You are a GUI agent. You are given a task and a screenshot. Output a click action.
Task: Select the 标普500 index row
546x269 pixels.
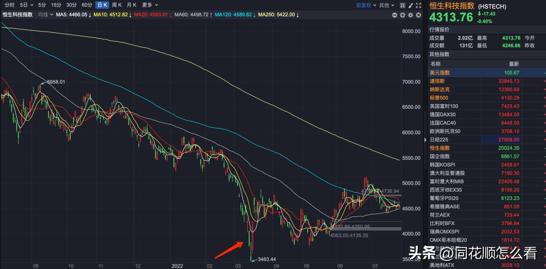[x=487, y=98]
